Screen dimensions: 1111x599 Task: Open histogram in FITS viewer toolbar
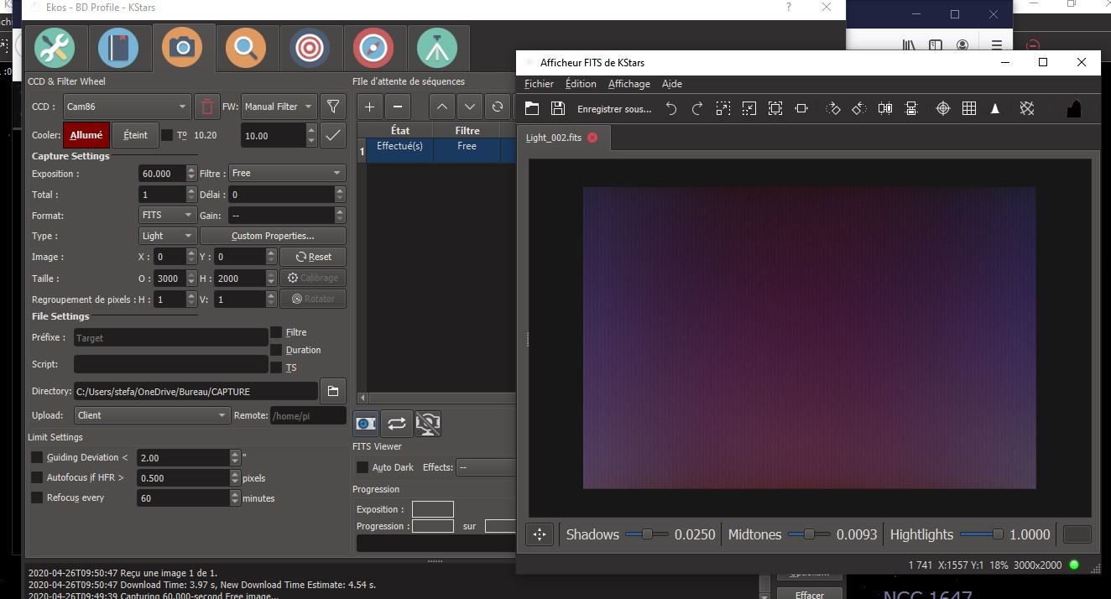[1074, 108]
